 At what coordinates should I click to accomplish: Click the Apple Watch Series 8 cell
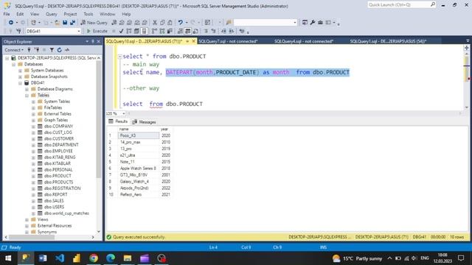coord(138,169)
